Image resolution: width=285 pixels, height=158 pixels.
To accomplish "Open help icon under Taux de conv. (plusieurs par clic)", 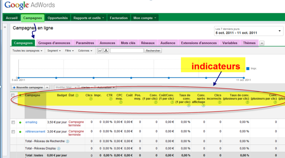I will (247, 102).
